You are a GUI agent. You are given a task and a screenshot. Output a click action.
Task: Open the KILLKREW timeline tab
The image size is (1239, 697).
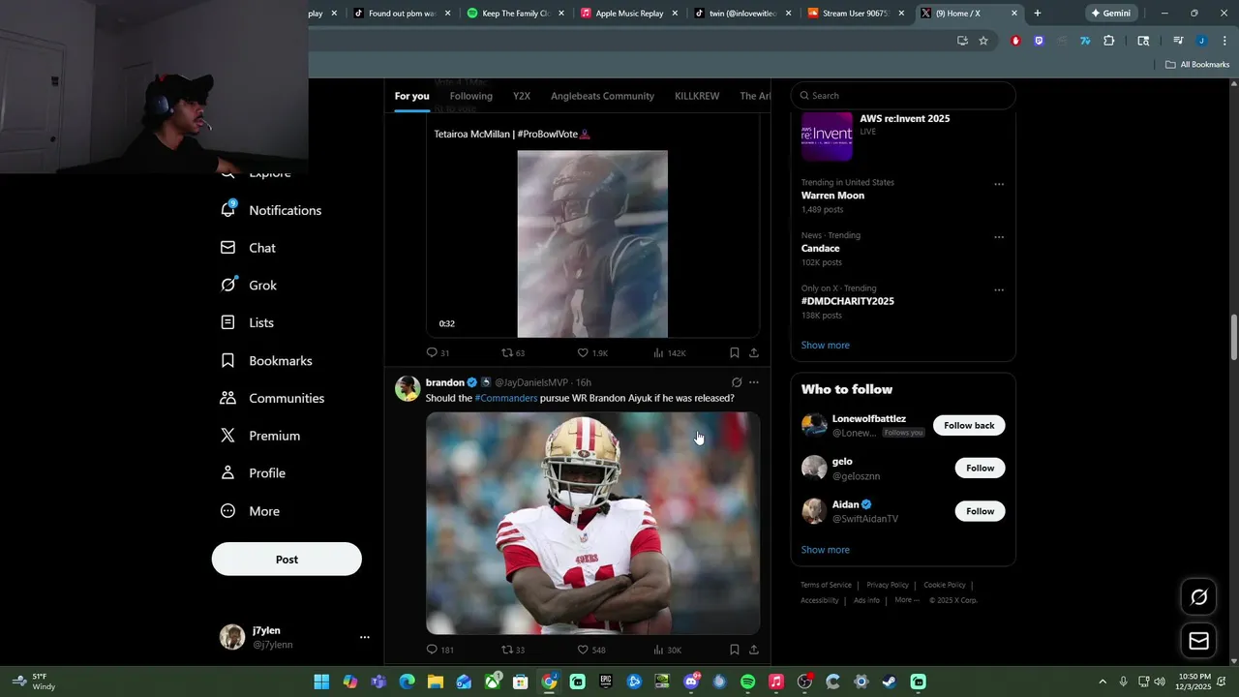pos(697,96)
